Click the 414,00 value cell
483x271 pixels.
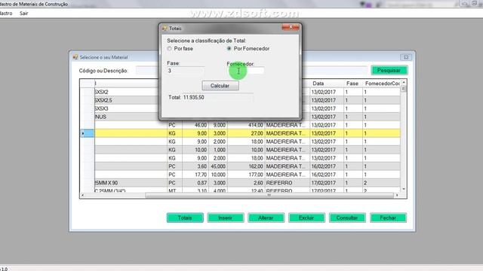tap(246, 125)
